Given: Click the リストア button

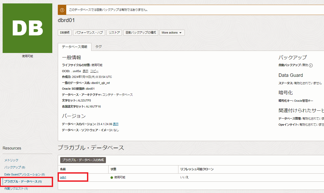Looking at the screenshot, I should [x=114, y=33].
